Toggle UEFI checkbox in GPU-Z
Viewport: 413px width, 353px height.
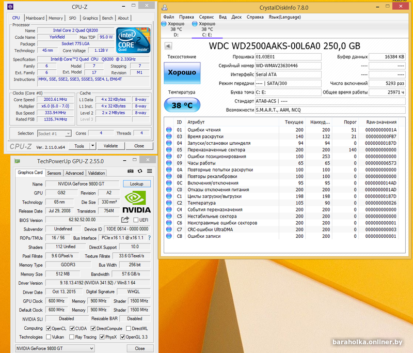(x=136, y=220)
